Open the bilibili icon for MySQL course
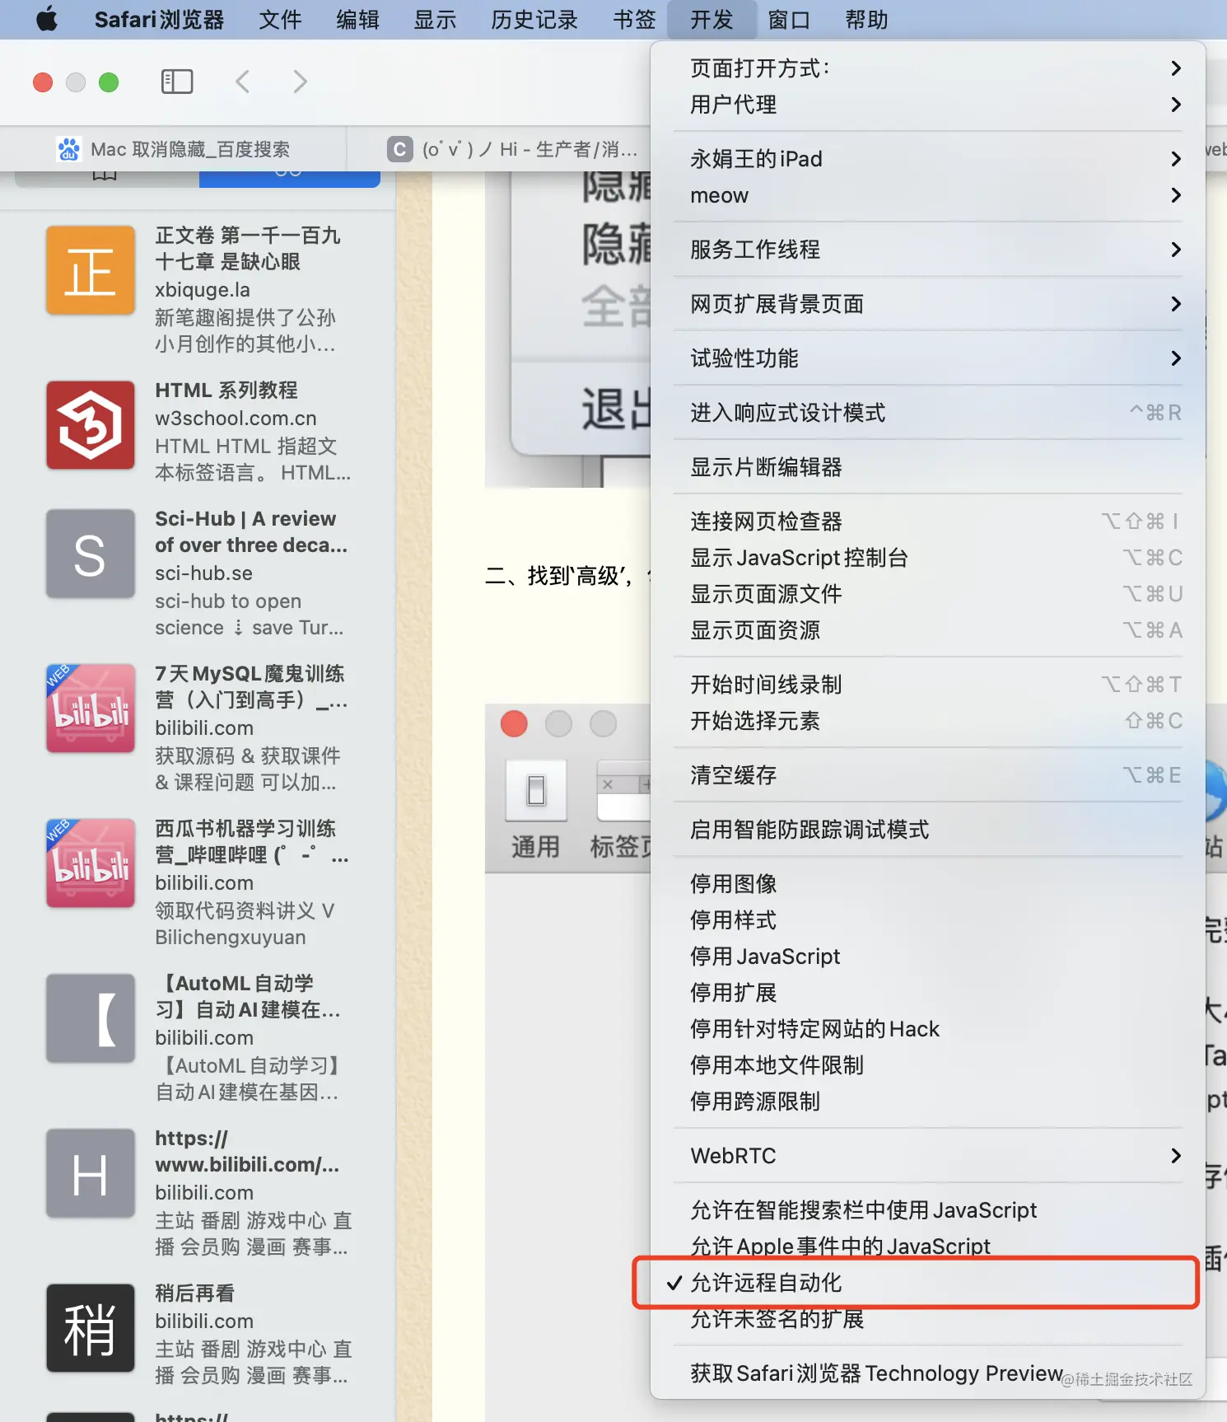Screen dimensions: 1227x1422 (x=91, y=709)
